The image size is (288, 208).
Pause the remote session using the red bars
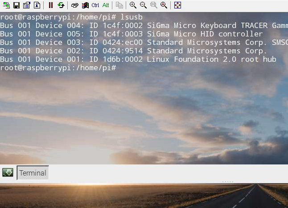click(x=51, y=5)
